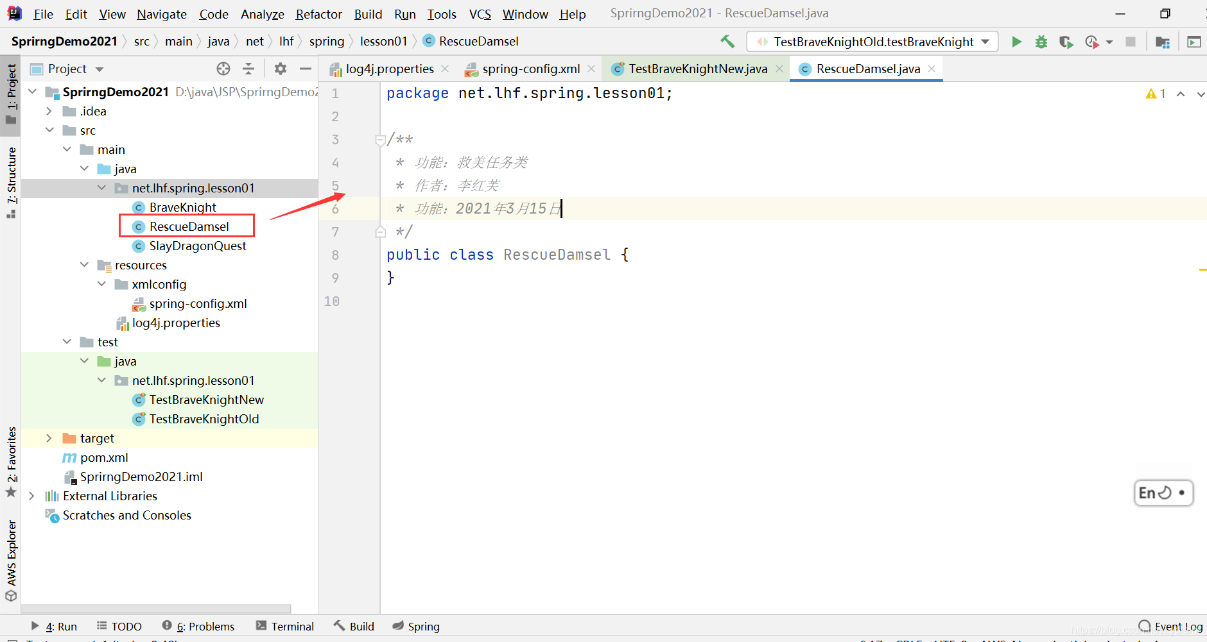
Task: Click the warning indicator in editor
Action: coord(1156,94)
